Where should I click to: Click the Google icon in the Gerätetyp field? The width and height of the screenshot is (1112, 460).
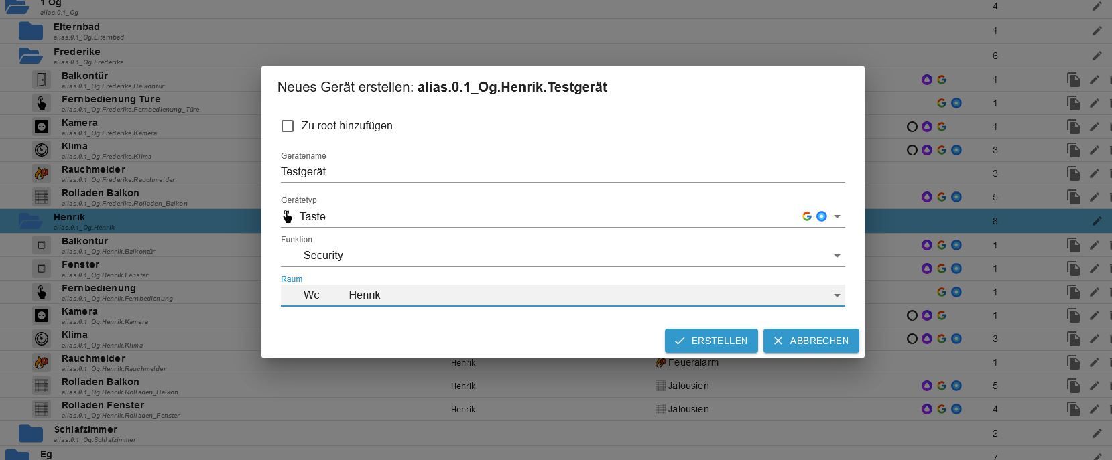tap(806, 216)
